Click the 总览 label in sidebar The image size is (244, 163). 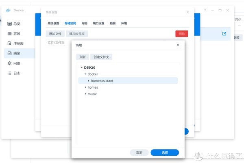[x=17, y=24]
